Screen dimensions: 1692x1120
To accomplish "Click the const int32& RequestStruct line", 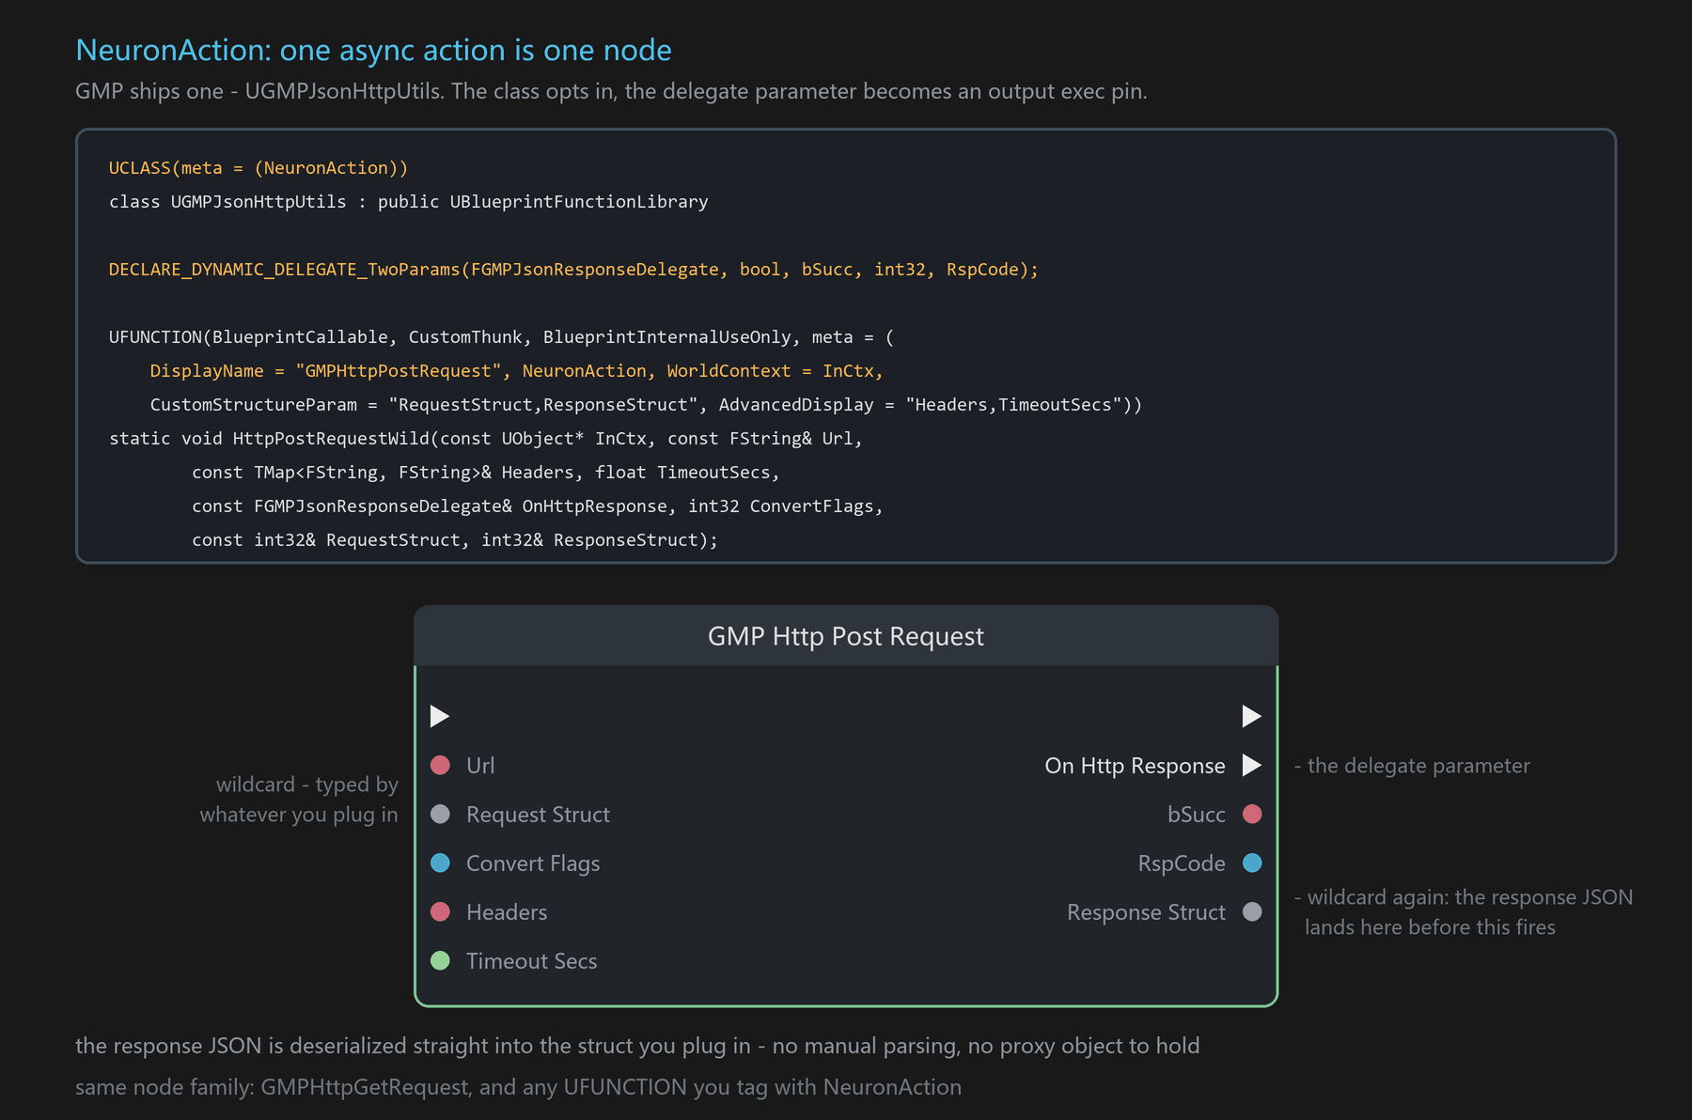I will point(454,539).
